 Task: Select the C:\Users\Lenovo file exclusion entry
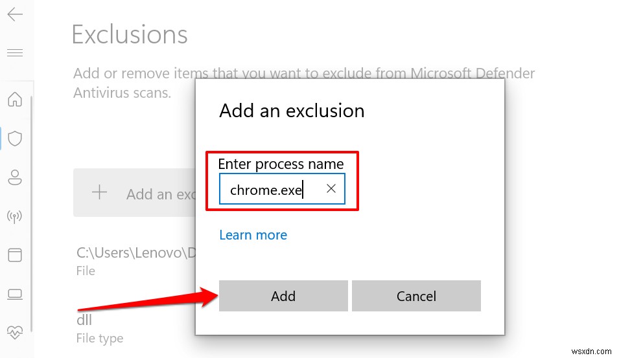(x=133, y=254)
